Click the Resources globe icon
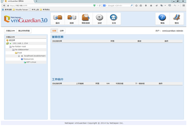Image resolution: width=188 pixels, height=127 pixels. point(22,59)
